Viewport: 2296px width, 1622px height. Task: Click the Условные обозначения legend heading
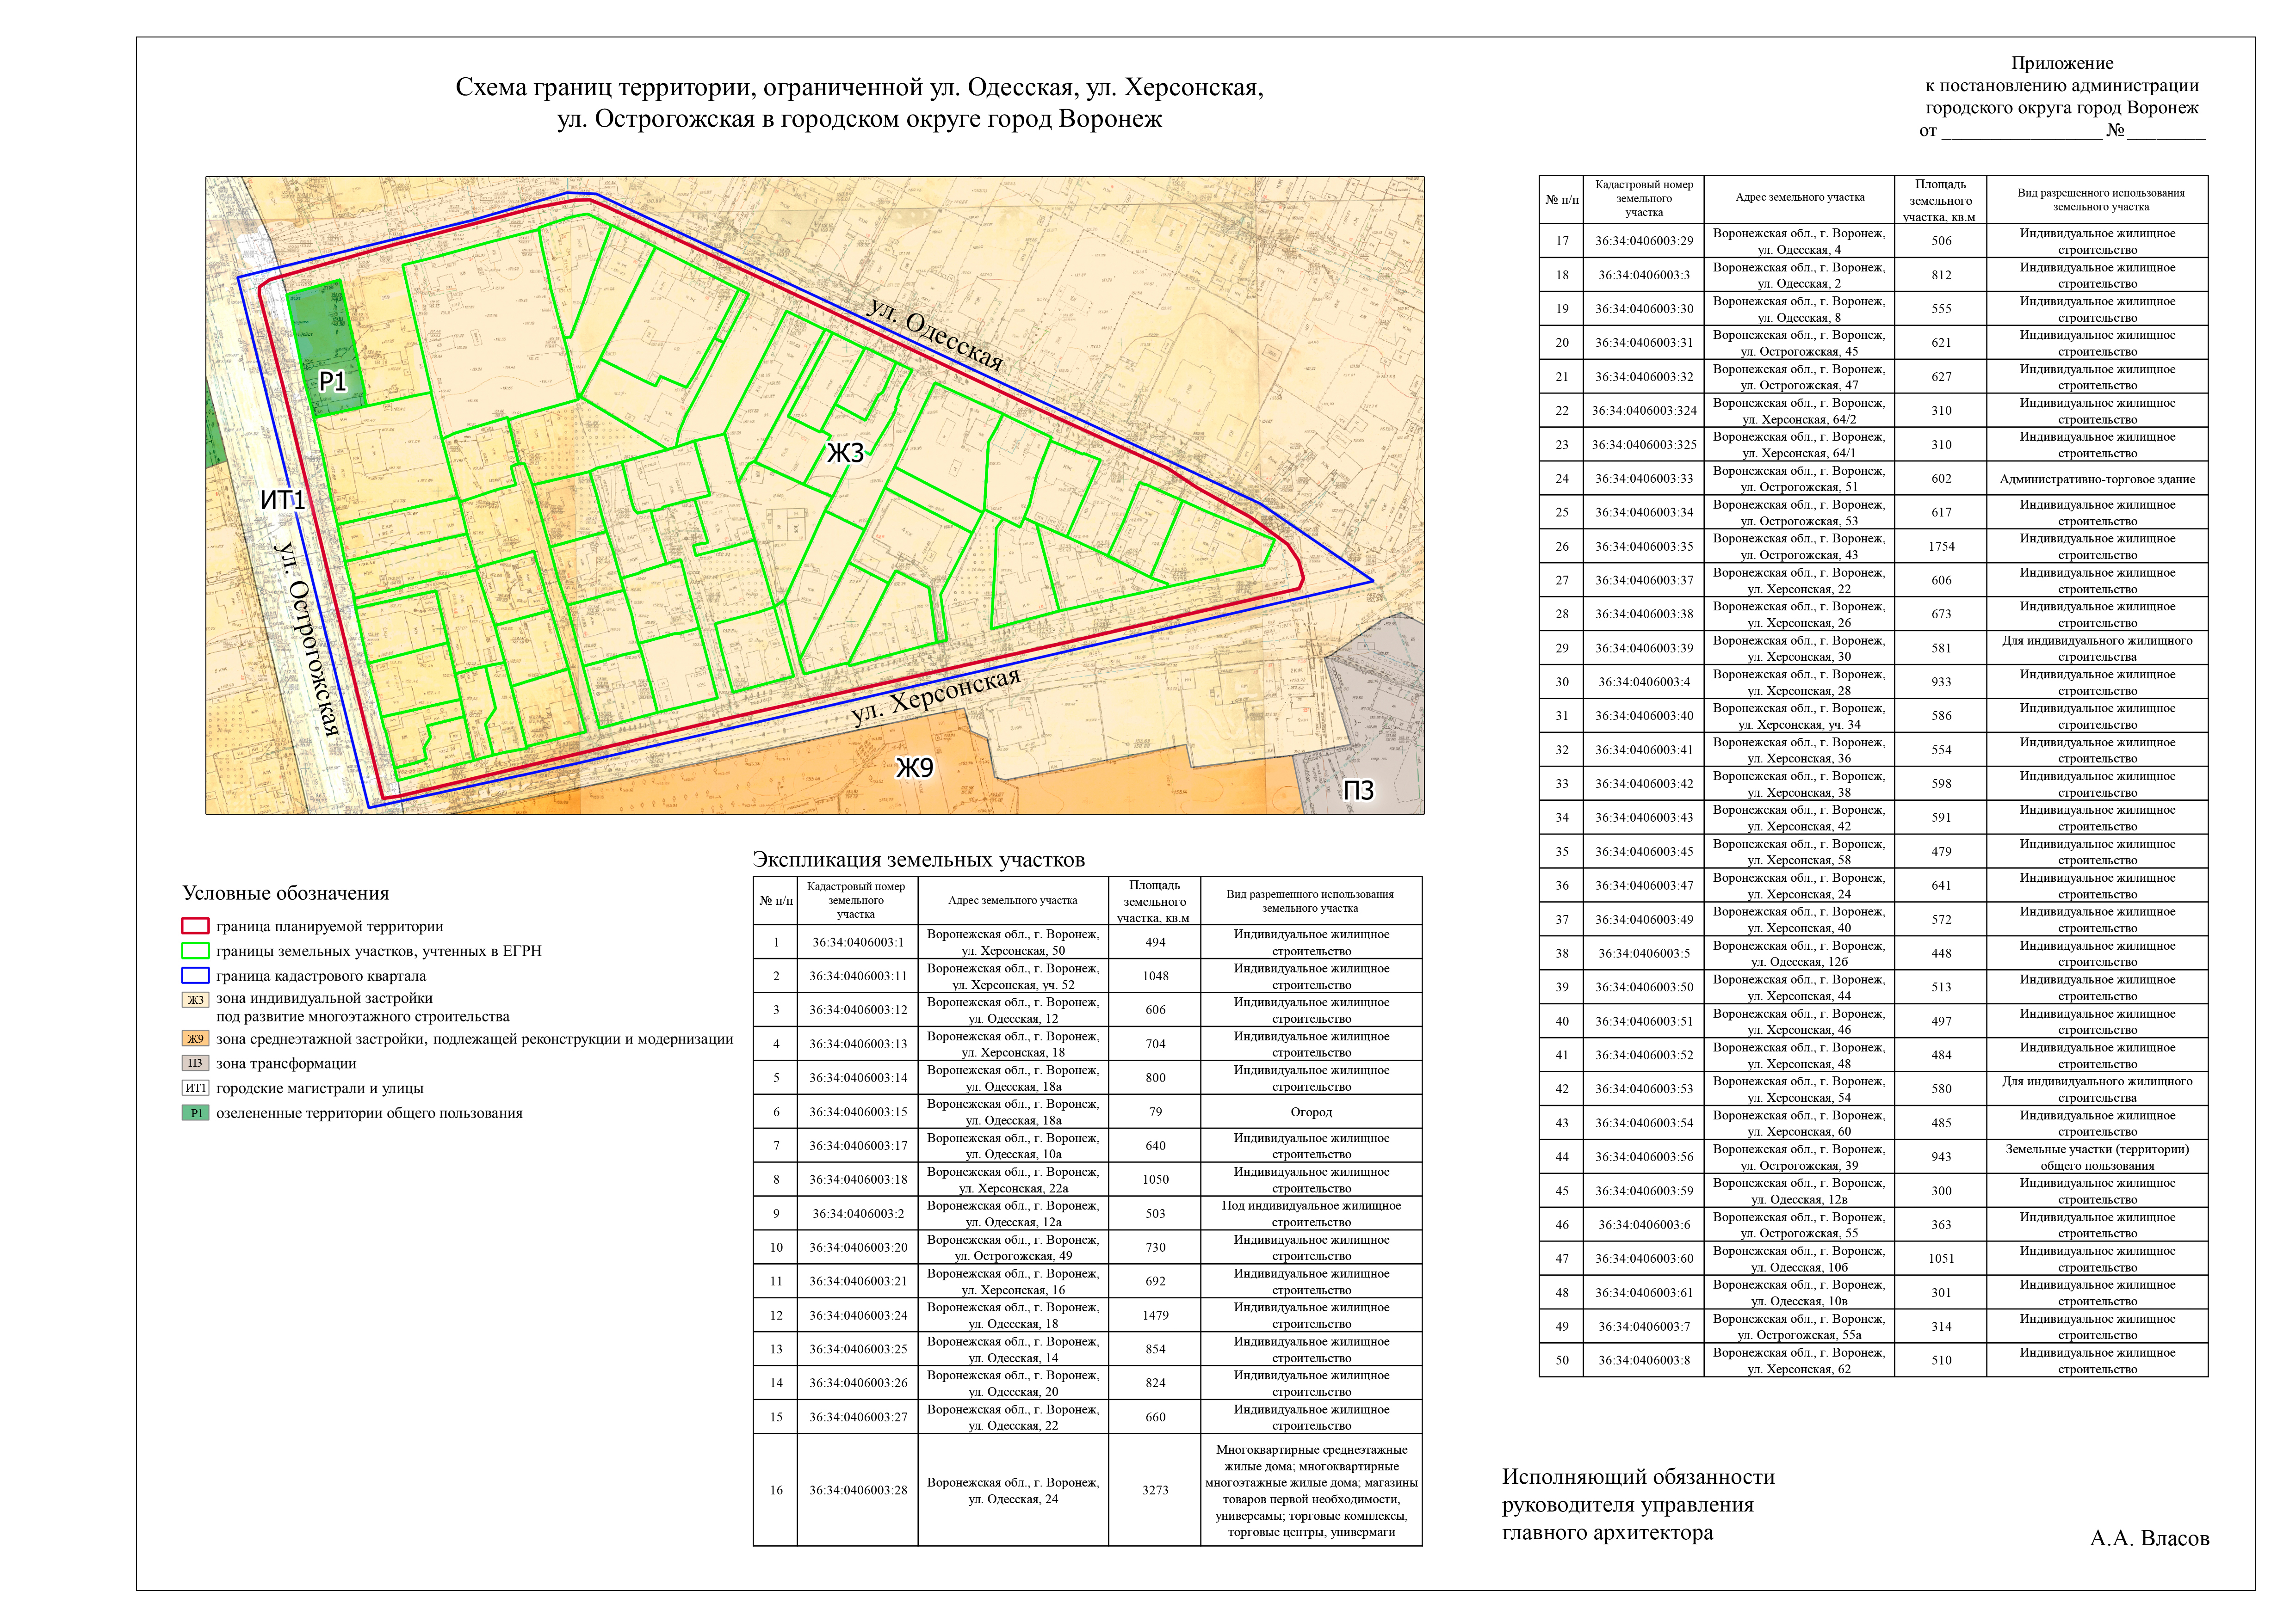pyautogui.click(x=286, y=893)
